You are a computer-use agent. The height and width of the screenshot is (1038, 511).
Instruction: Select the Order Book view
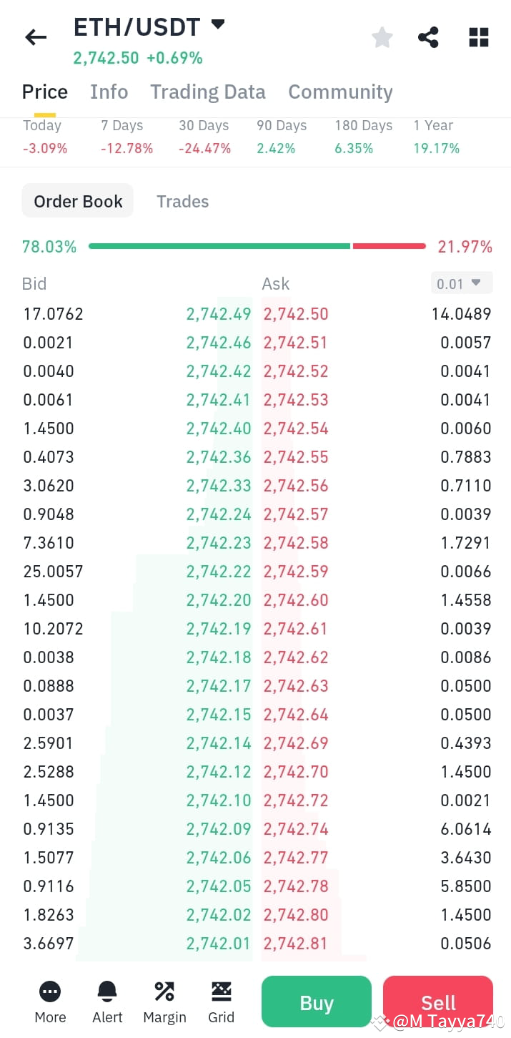(77, 201)
